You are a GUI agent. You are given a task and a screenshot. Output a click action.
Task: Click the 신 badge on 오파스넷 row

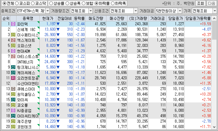pos(13,46)
